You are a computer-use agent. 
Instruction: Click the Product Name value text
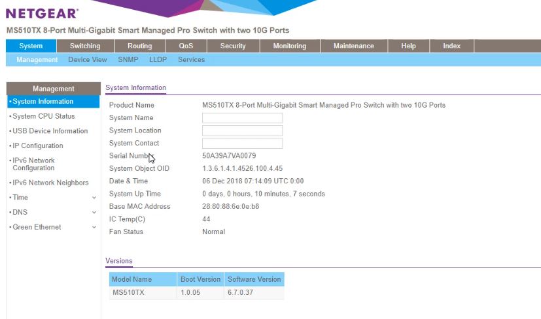[x=324, y=105]
